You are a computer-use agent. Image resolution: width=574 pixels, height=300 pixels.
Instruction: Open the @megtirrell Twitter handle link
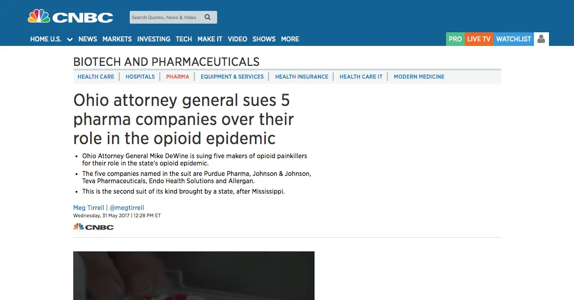tap(127, 208)
